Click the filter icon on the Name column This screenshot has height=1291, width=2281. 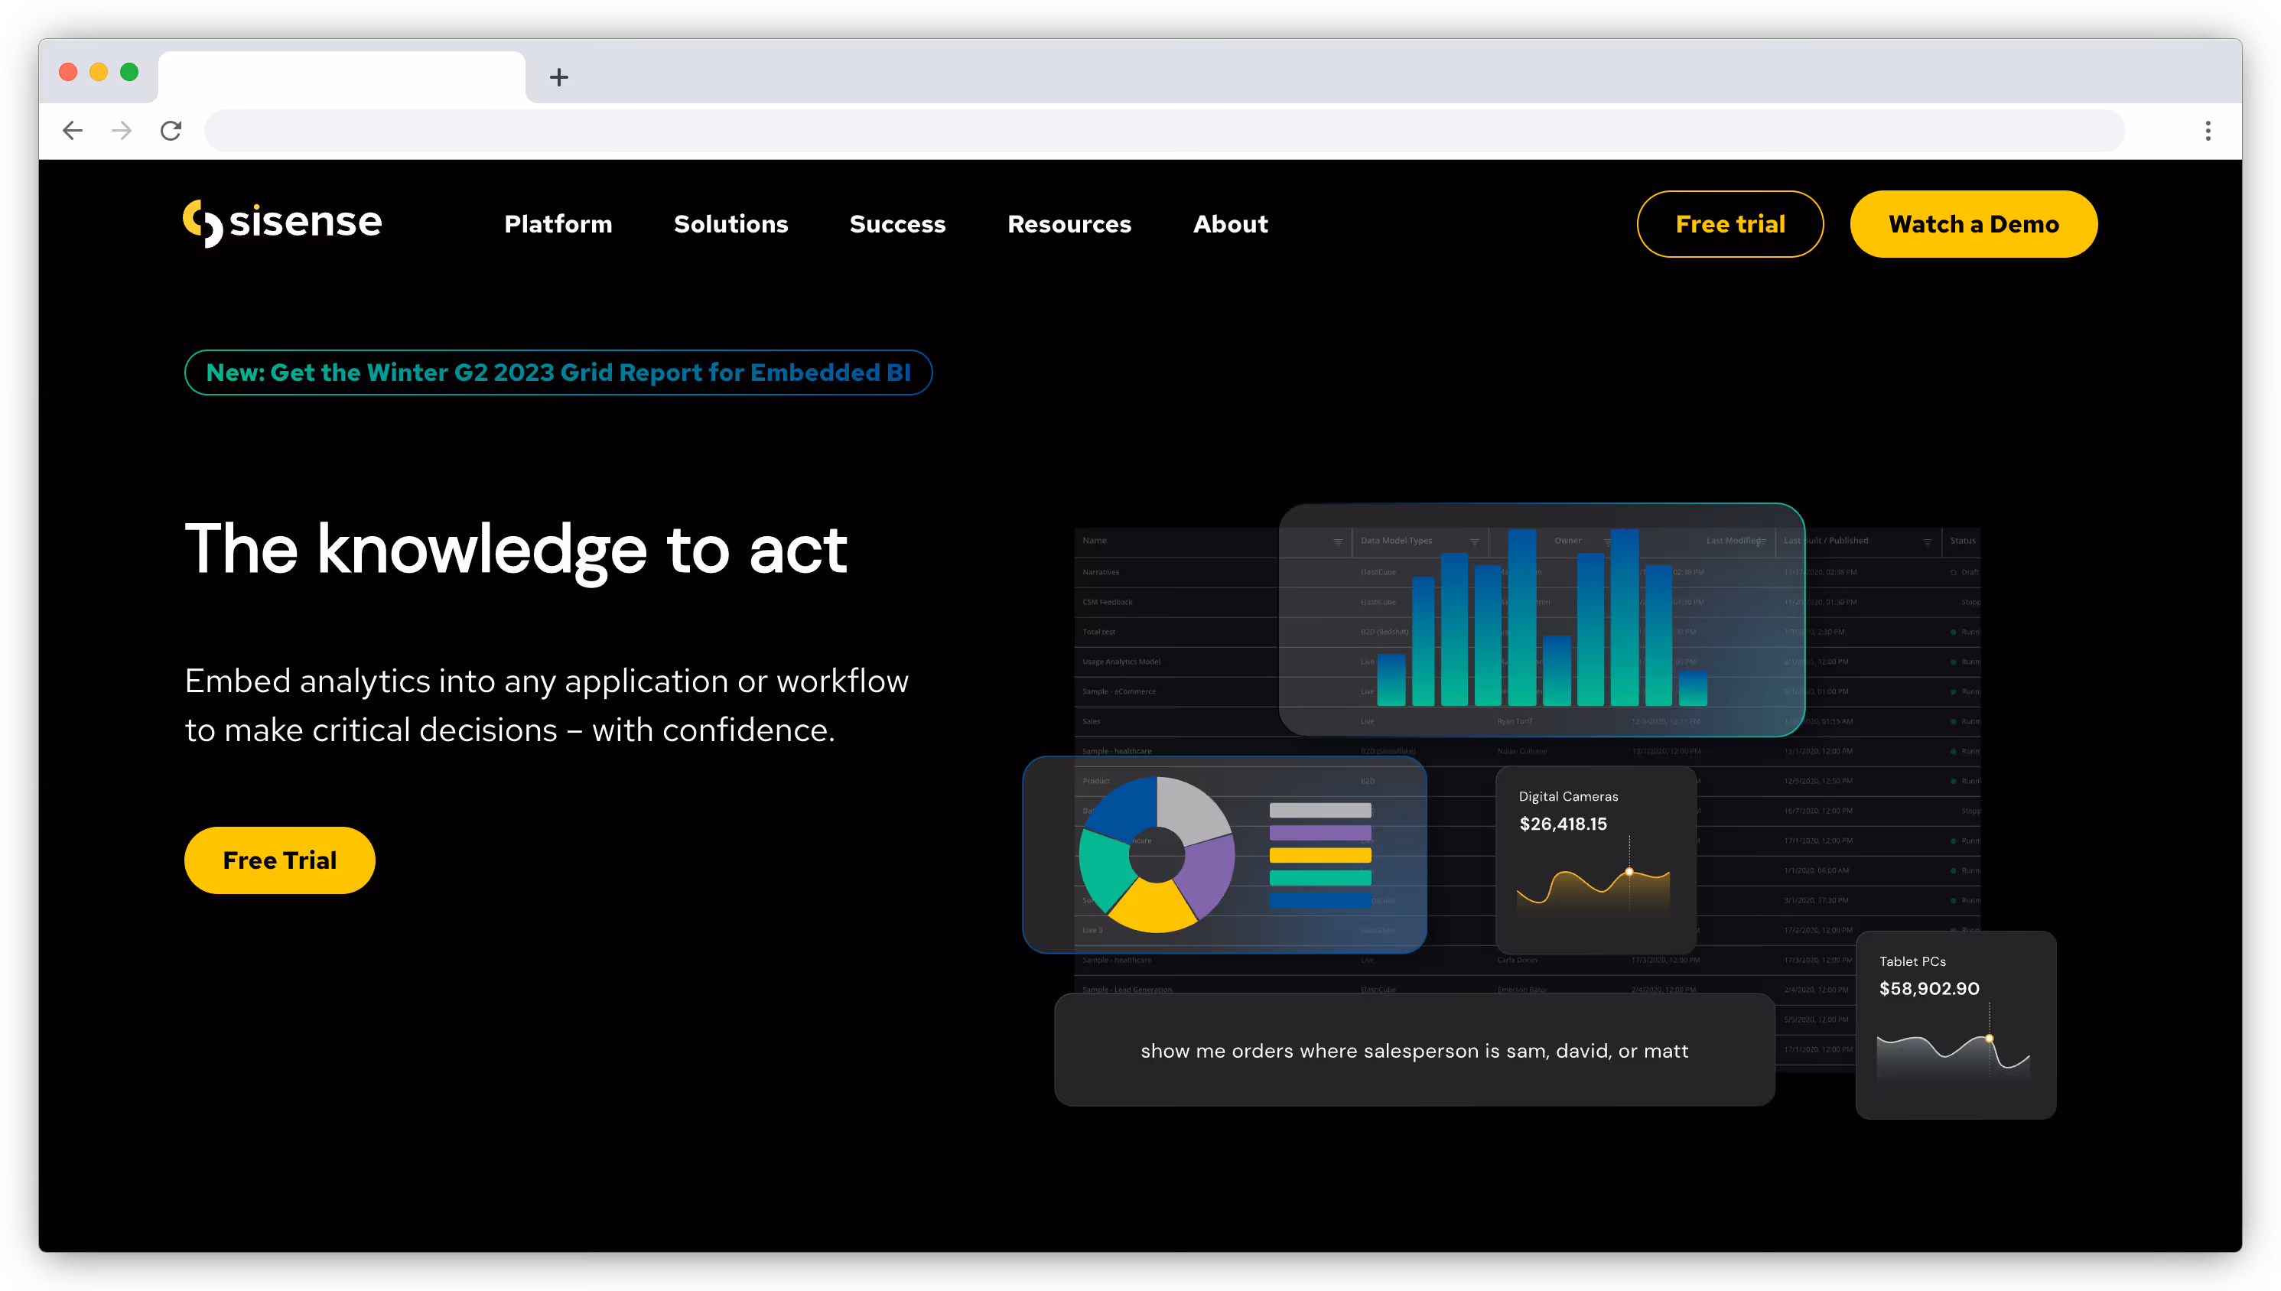tap(1338, 541)
